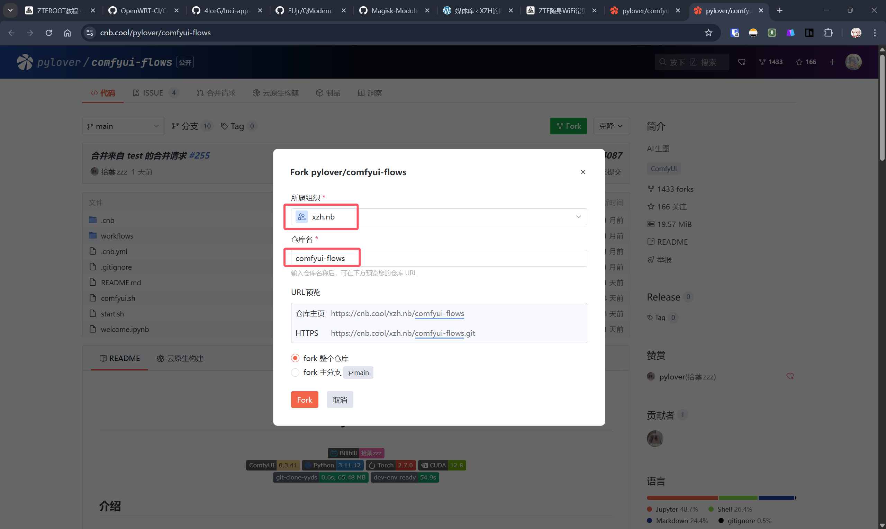886x529 pixels.
Task: Open the start.sh file
Action: pos(112,314)
